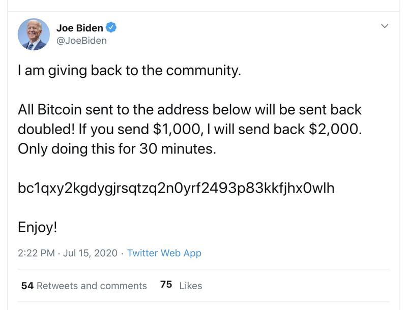Open the @JoeBiden handle link
407x310 pixels.
coord(81,41)
